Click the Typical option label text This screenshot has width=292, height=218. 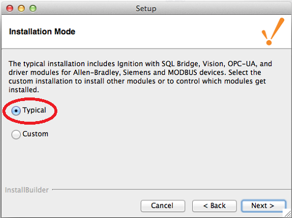pyautogui.click(x=34, y=110)
